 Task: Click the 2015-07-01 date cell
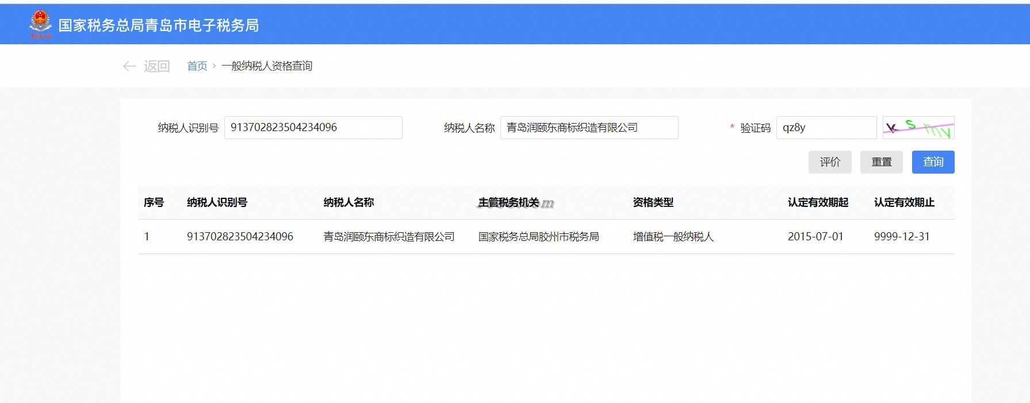[x=815, y=237]
